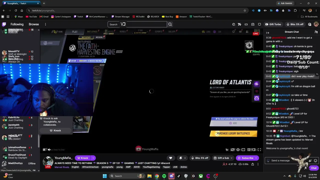Close the YoungMafia_ Twitch tab
This screenshot has height=180, width=320.
(x=38, y=3)
